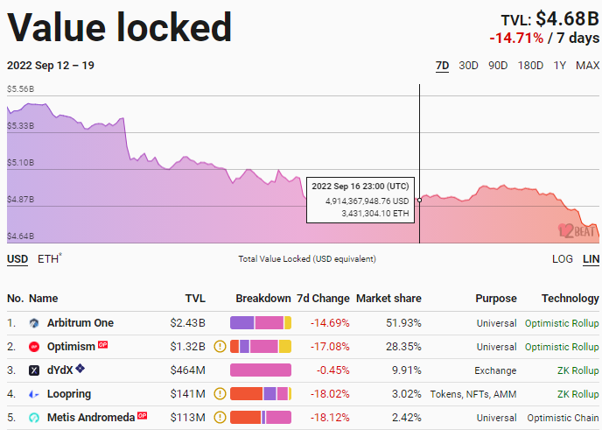Click the warning icon in Metis Andromeda row
Screen dimensions: 602x430
(x=220, y=418)
